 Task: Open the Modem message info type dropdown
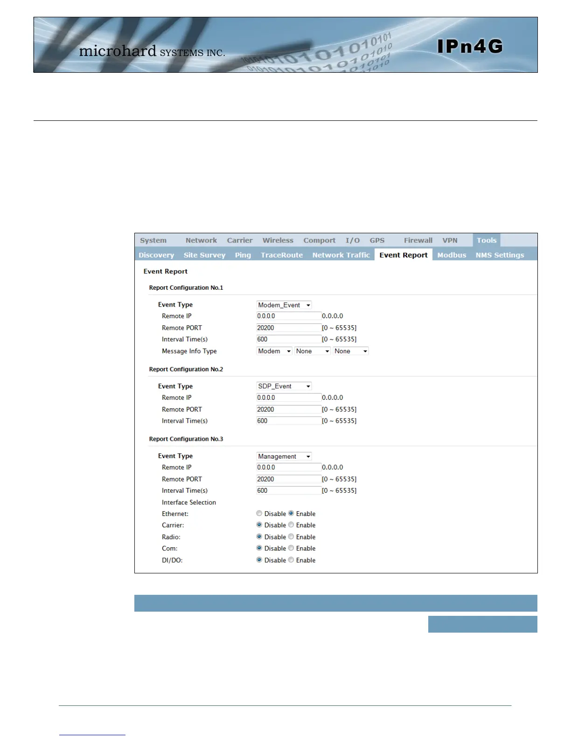[274, 351]
